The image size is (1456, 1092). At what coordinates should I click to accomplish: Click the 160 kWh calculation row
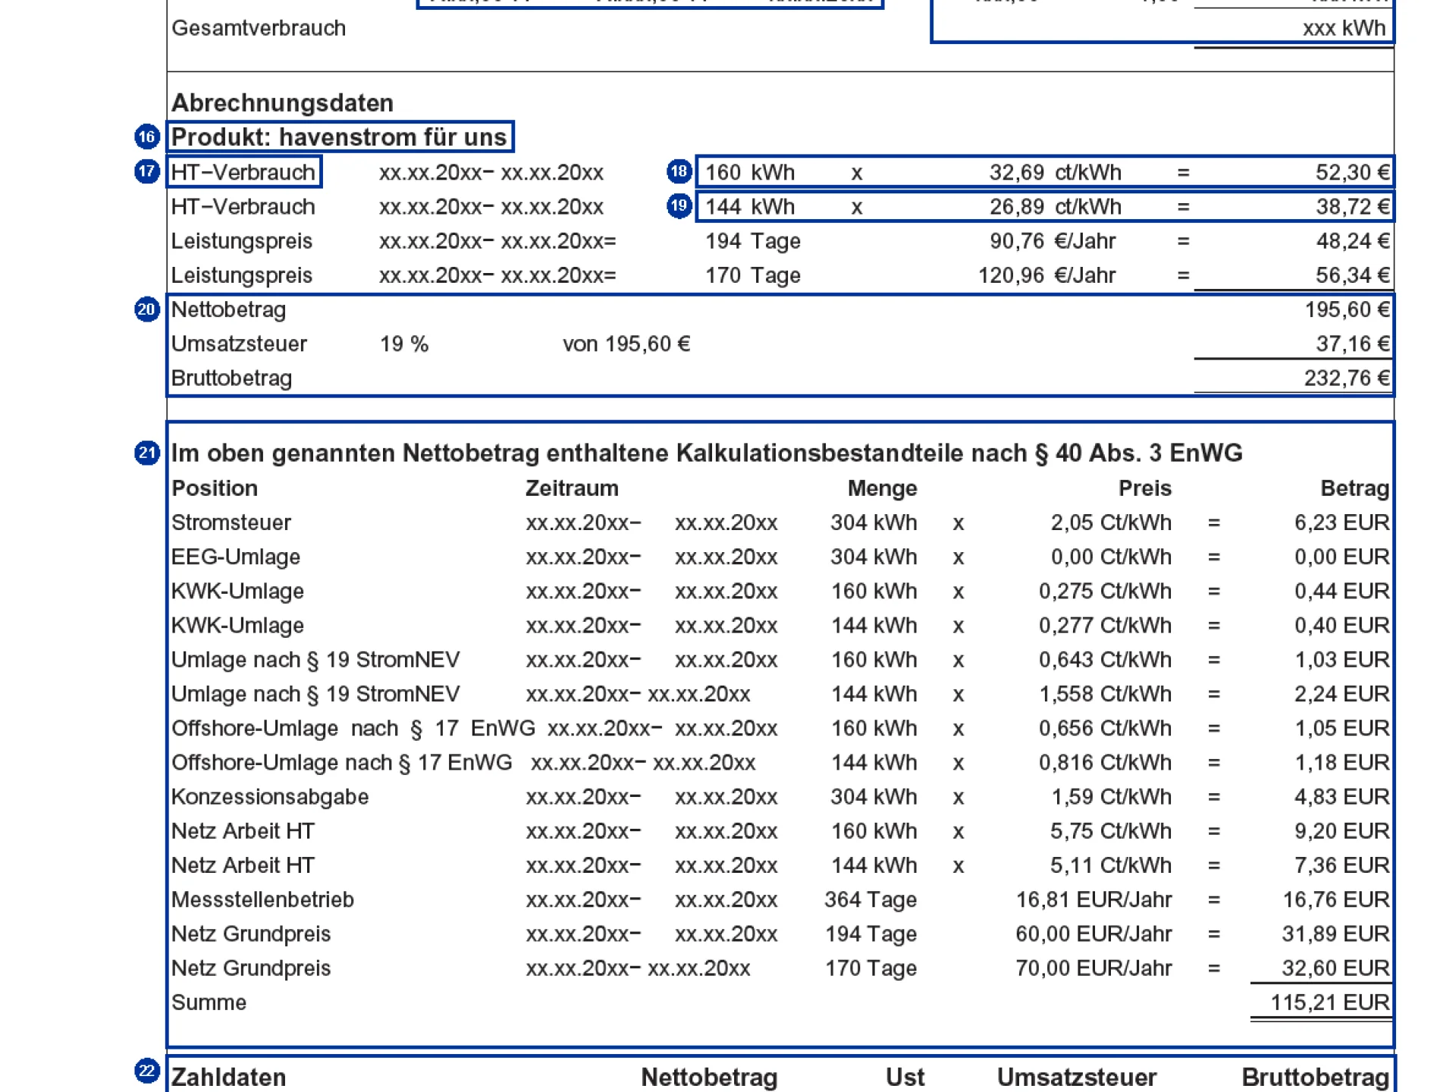pos(1045,172)
